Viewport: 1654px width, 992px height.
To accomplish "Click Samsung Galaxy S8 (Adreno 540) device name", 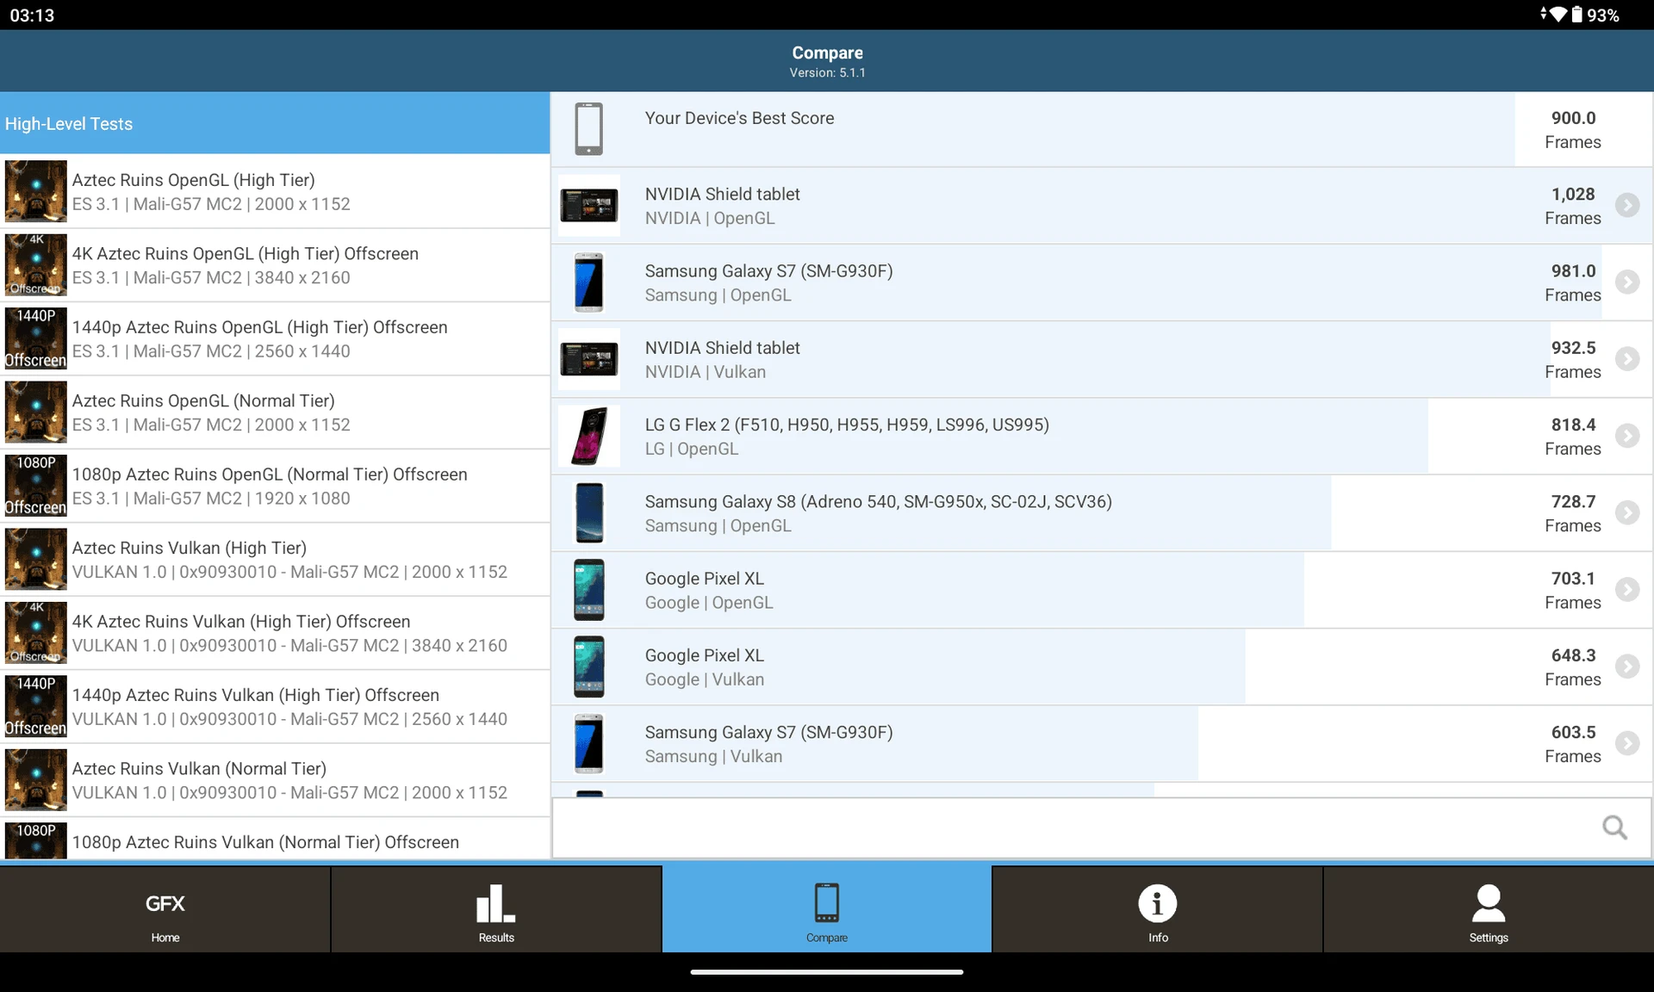I will click(878, 501).
